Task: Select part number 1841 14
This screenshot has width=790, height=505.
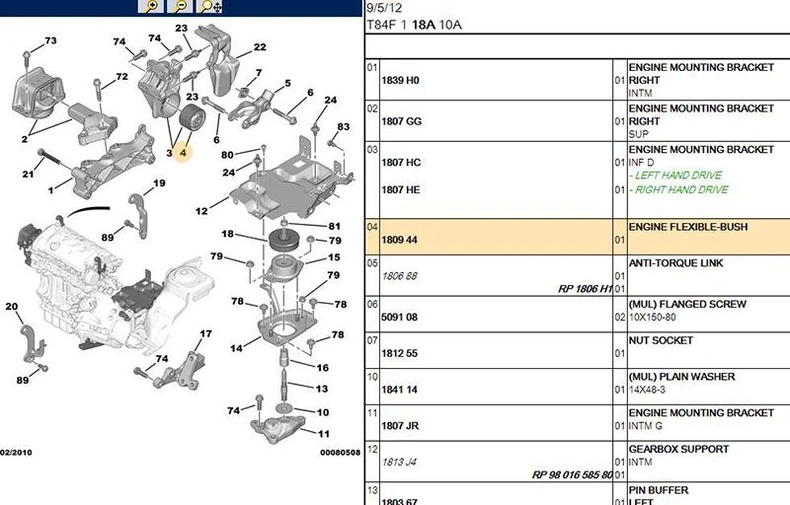Action: point(399,390)
